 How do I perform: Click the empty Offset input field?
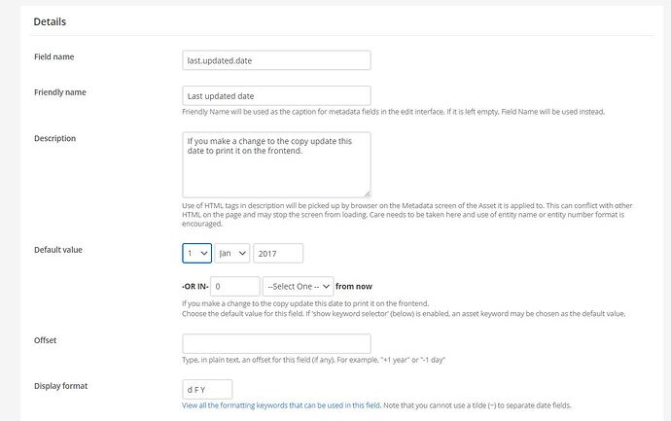pyautogui.click(x=276, y=343)
